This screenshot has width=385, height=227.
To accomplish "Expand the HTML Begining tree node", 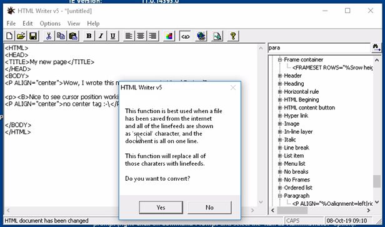I will coord(279,100).
